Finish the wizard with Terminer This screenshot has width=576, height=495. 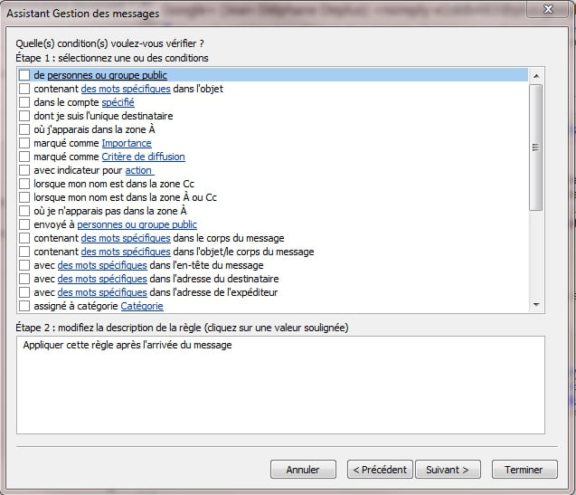[524, 470]
